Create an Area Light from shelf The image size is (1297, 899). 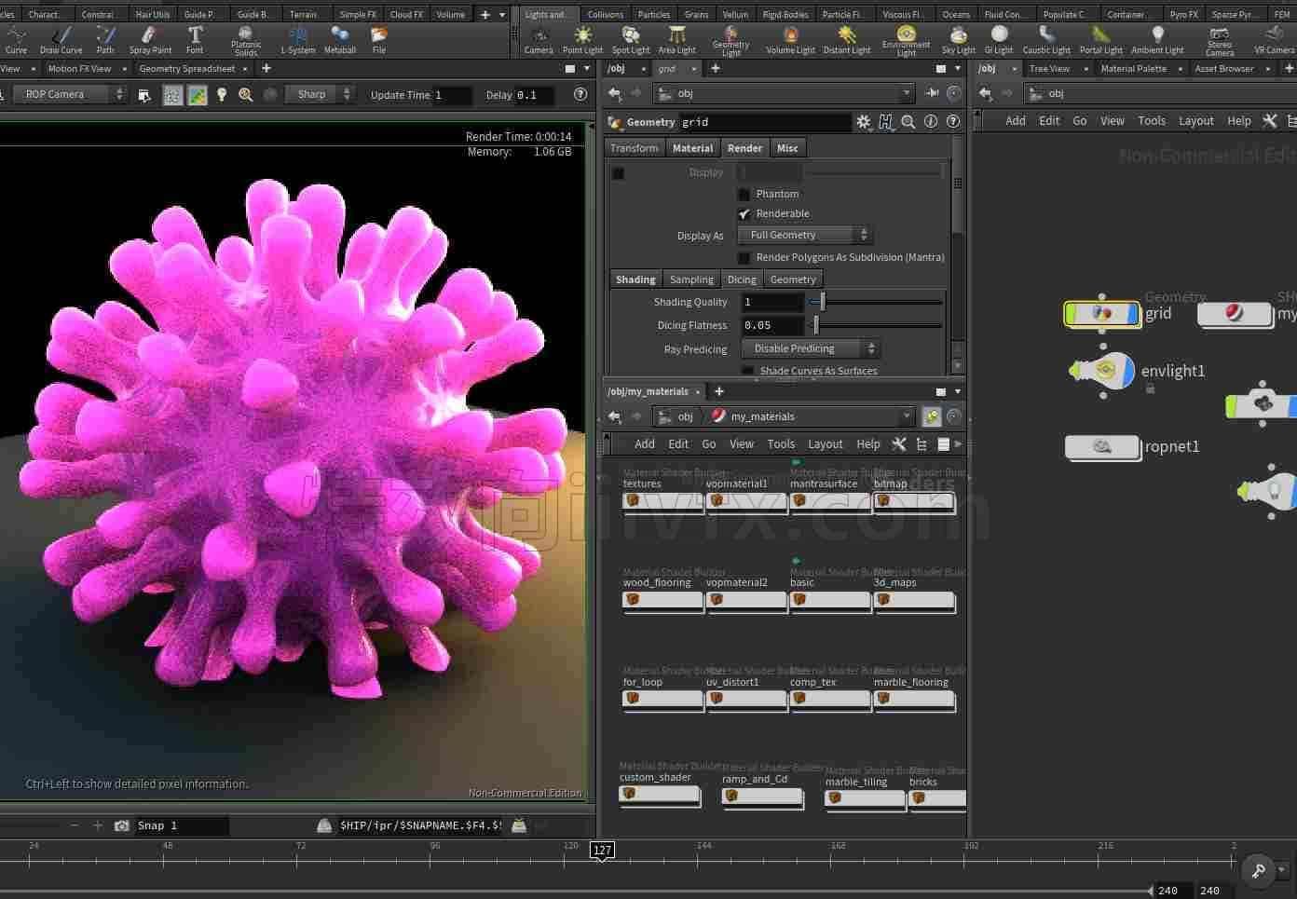[x=677, y=39]
